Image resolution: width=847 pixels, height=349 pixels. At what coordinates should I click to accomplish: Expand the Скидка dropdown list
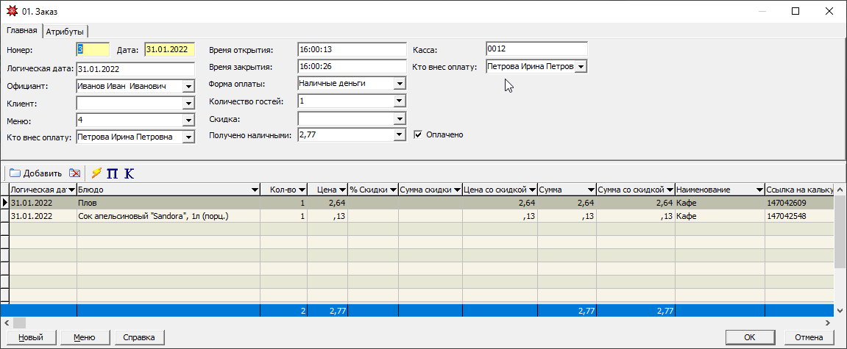pos(400,118)
